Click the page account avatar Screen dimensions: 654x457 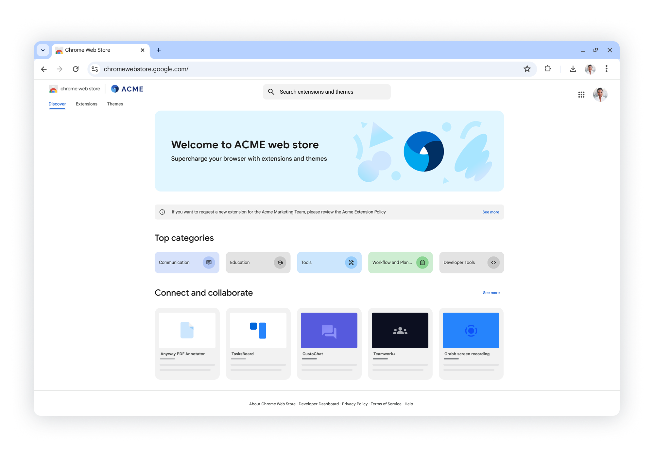(x=600, y=95)
